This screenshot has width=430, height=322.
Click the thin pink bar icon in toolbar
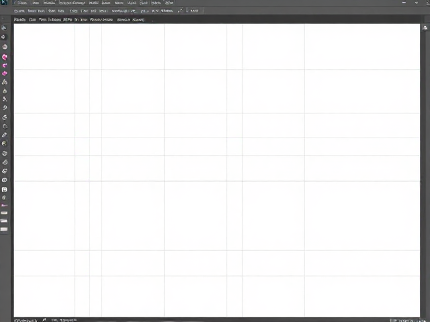pyautogui.click(x=4, y=205)
